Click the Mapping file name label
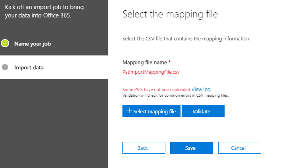Viewport: 297px width, 168px height. [x=145, y=62]
